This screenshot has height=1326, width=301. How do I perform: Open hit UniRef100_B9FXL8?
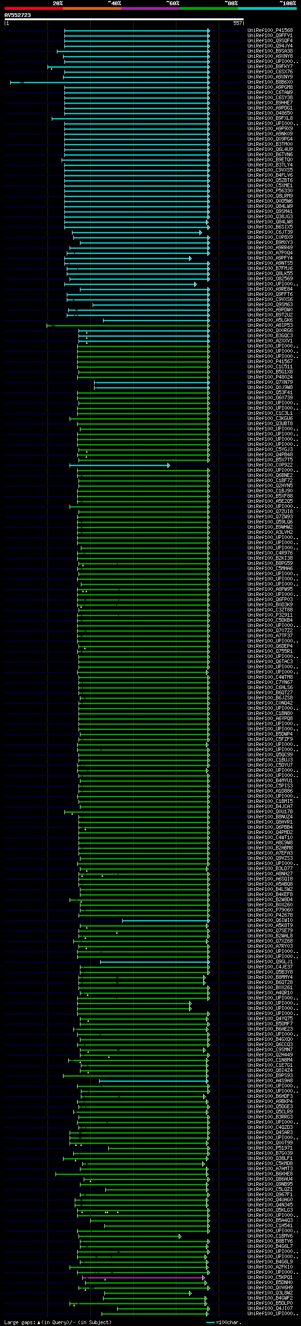(270, 119)
